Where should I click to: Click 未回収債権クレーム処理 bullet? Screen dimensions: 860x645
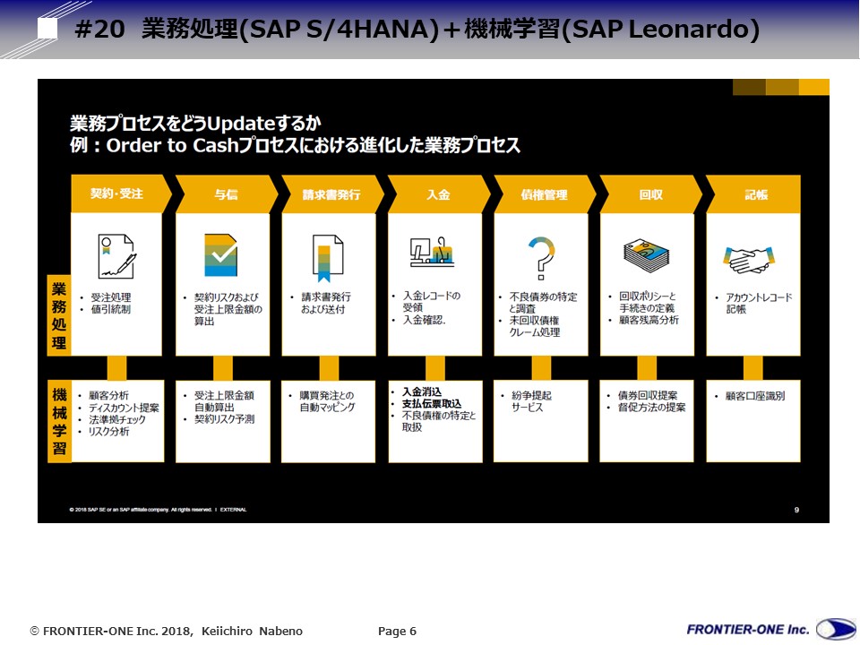pyautogui.click(x=535, y=326)
